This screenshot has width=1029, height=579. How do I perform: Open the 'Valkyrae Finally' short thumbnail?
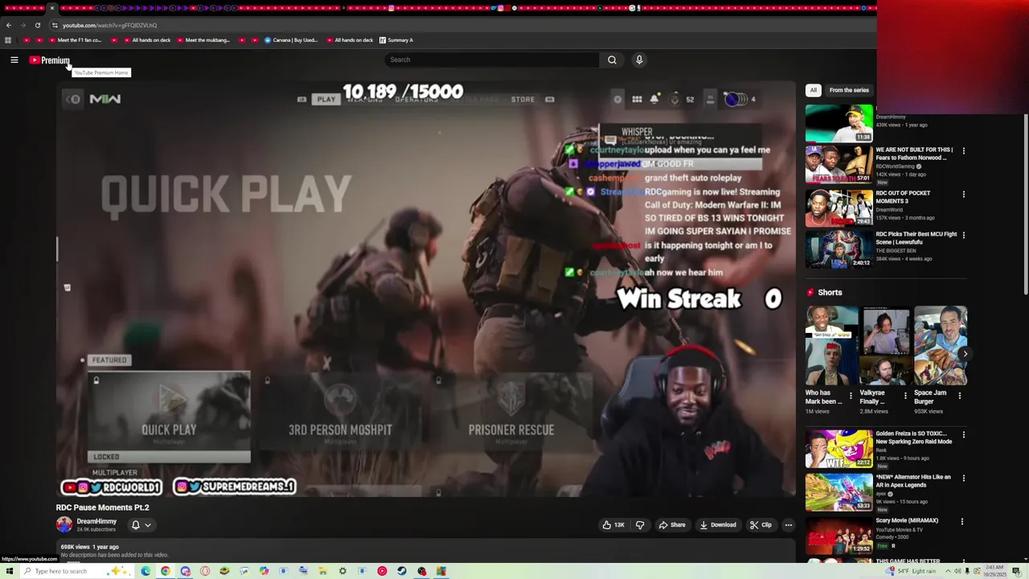pos(886,346)
